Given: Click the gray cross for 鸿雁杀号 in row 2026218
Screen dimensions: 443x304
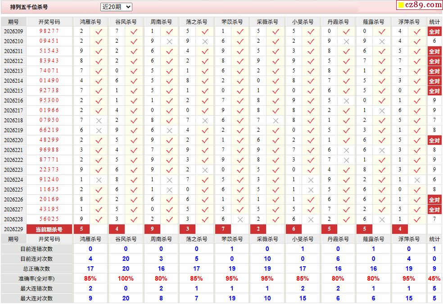Looking at the screenshot, I should tap(99, 121).
